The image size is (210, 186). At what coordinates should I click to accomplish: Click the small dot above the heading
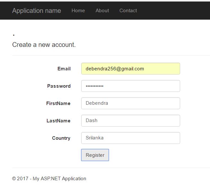point(13,35)
